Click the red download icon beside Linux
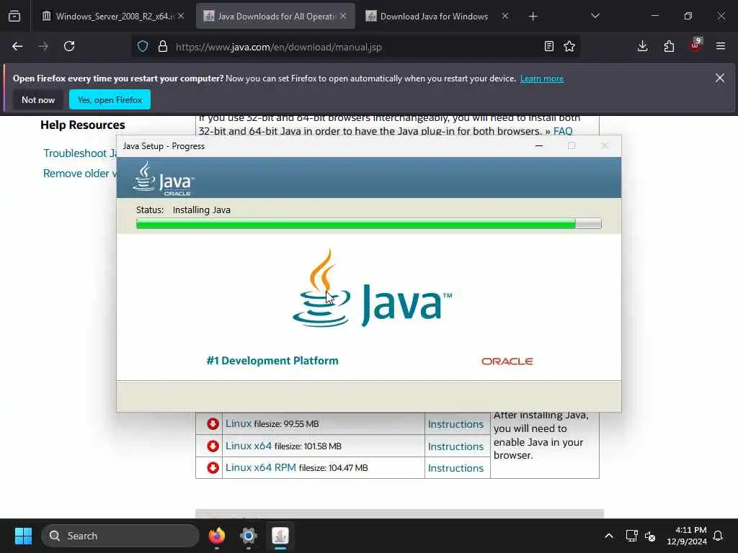Viewport: 738px width, 553px height. 213,423
